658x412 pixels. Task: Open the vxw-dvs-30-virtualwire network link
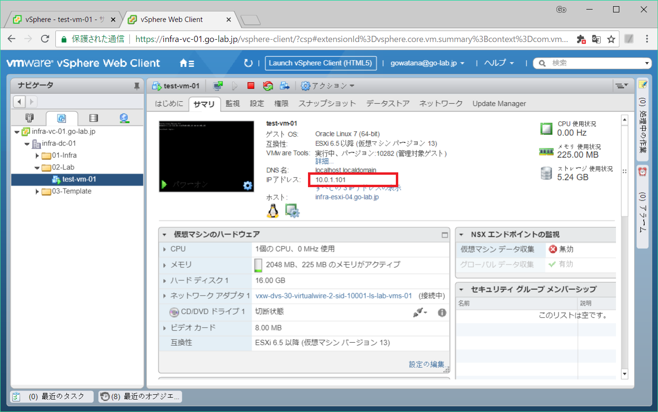coord(334,296)
